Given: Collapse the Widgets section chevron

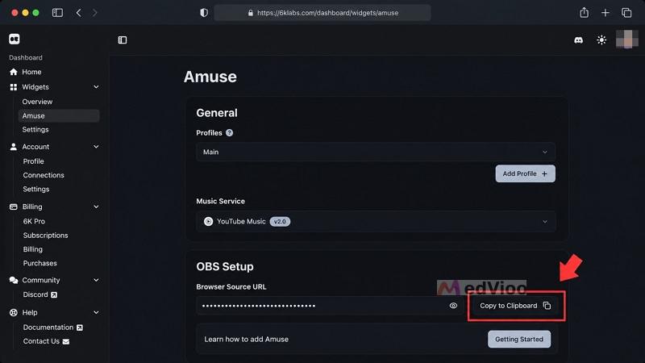Looking at the screenshot, I should tap(96, 87).
